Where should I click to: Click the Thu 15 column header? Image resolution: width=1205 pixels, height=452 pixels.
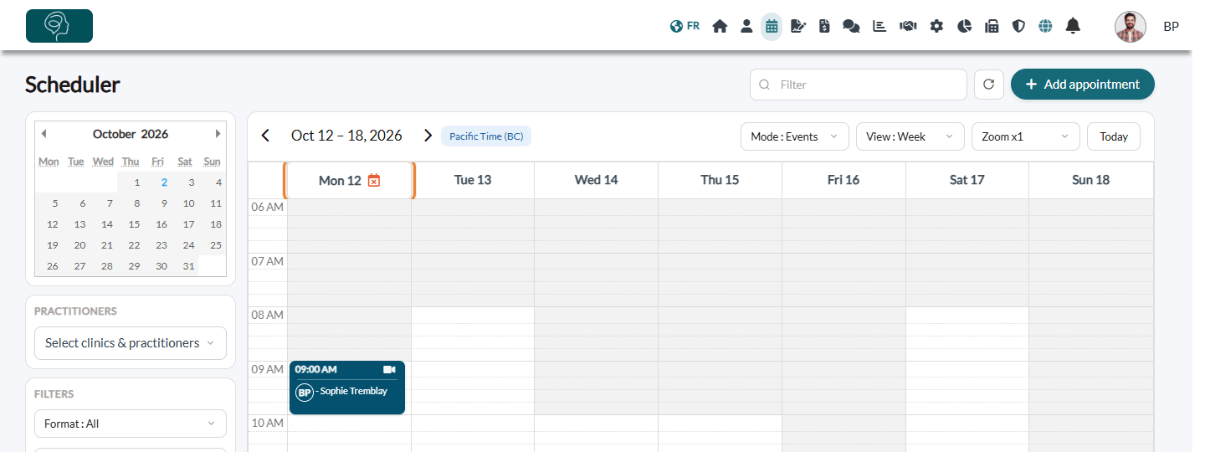coord(720,180)
